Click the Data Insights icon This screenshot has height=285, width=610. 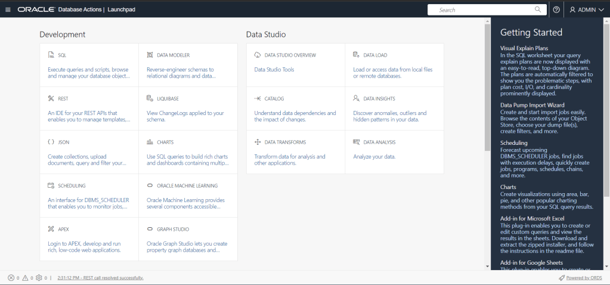pos(356,98)
